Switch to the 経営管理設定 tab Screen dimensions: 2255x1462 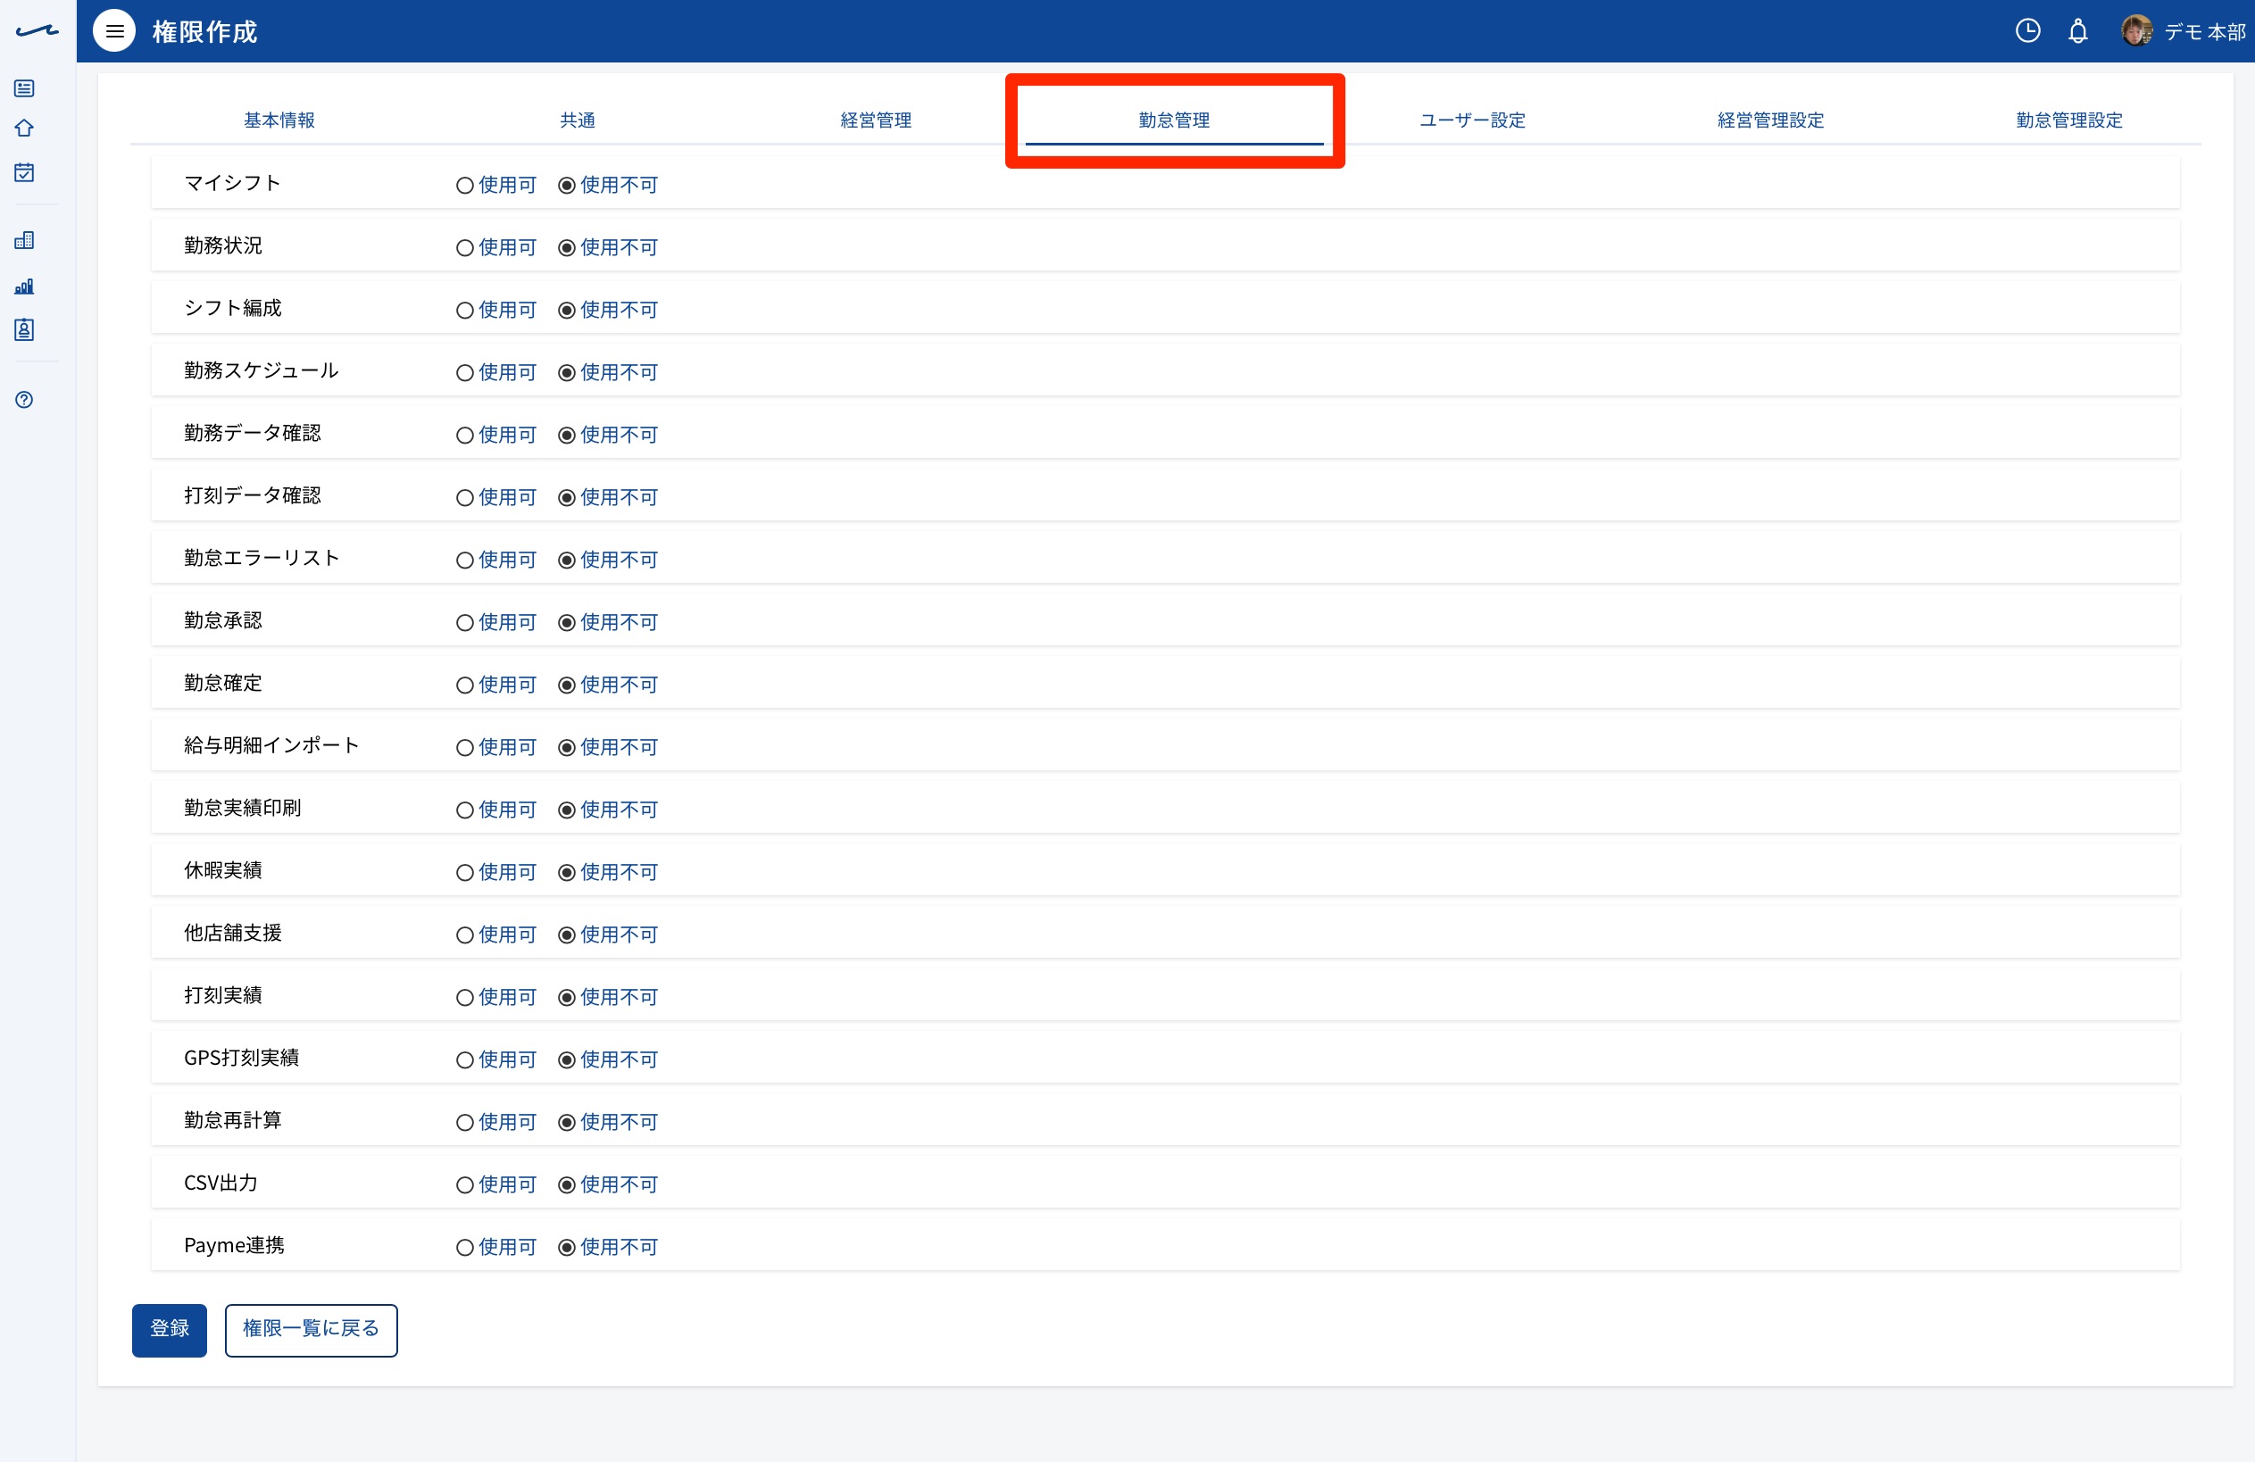[1771, 120]
